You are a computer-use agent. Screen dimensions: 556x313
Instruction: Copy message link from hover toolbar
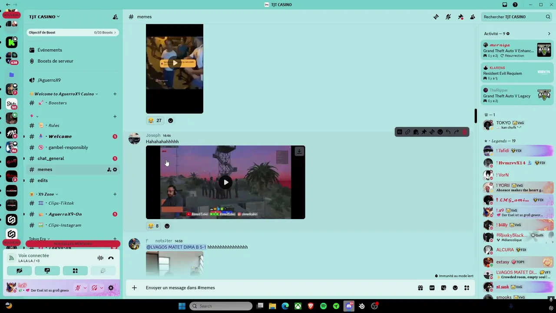[407, 132]
